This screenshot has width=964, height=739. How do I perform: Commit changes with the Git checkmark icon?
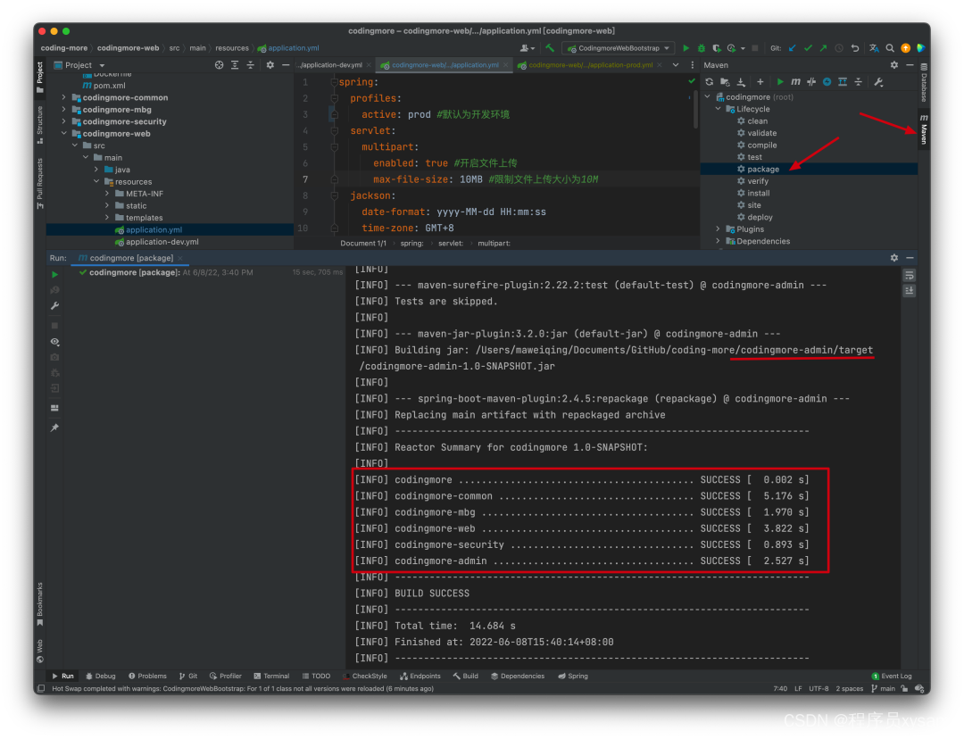[808, 48]
